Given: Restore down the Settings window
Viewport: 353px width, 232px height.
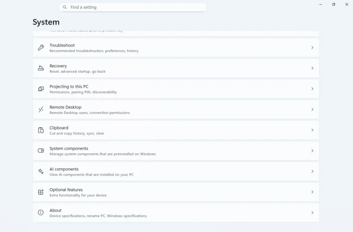Looking at the screenshot, I should pyautogui.click(x=334, y=4).
